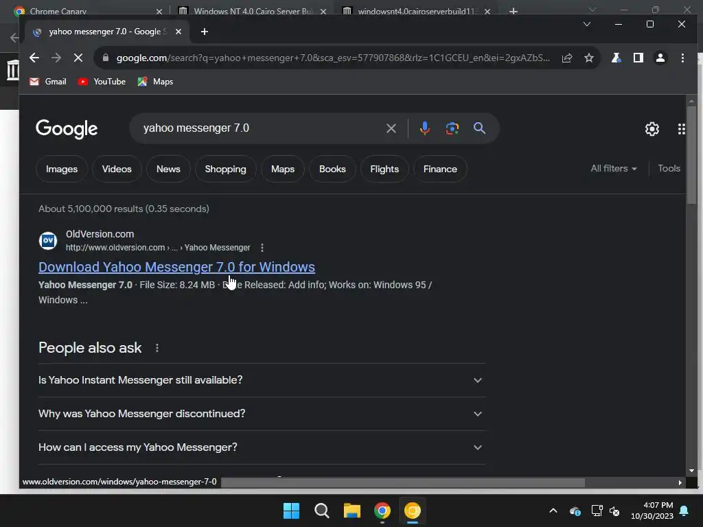Open People also ask options menu

click(x=157, y=348)
